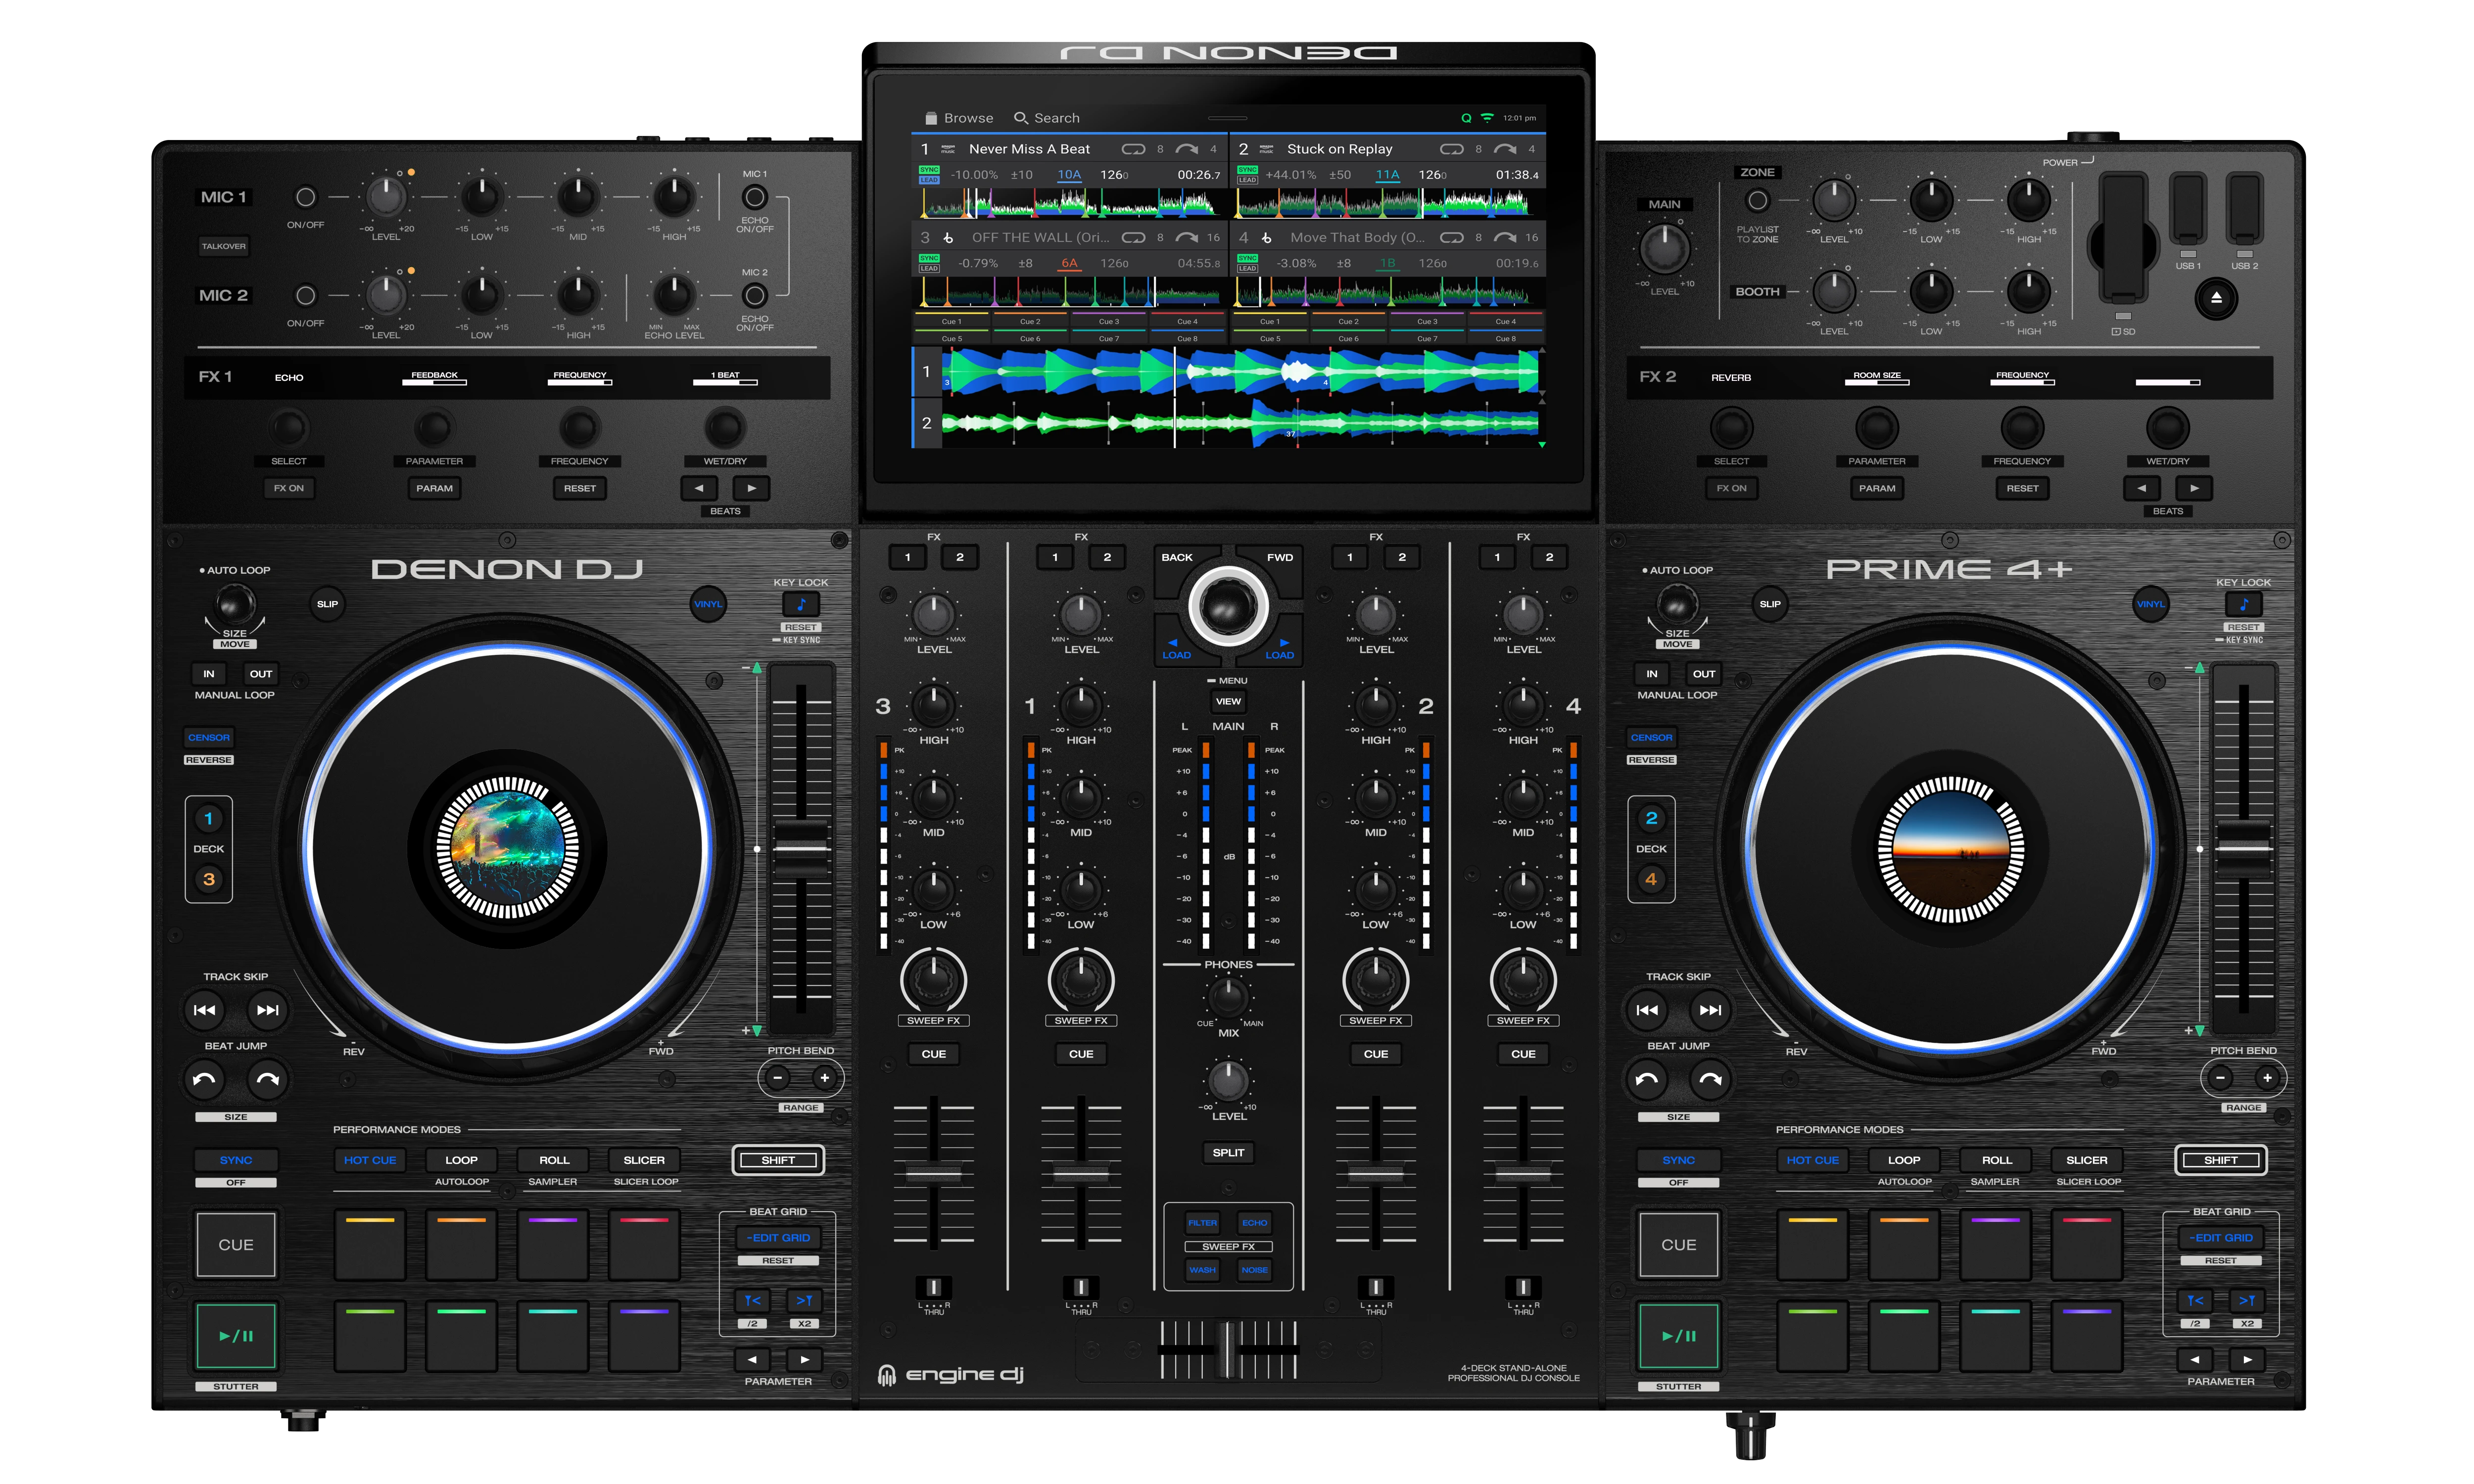
Task: Click FX 1 beats left arrow button
Action: 699,488
